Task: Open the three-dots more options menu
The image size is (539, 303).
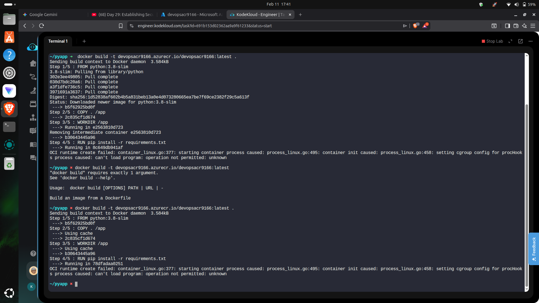Action: click(x=531, y=41)
